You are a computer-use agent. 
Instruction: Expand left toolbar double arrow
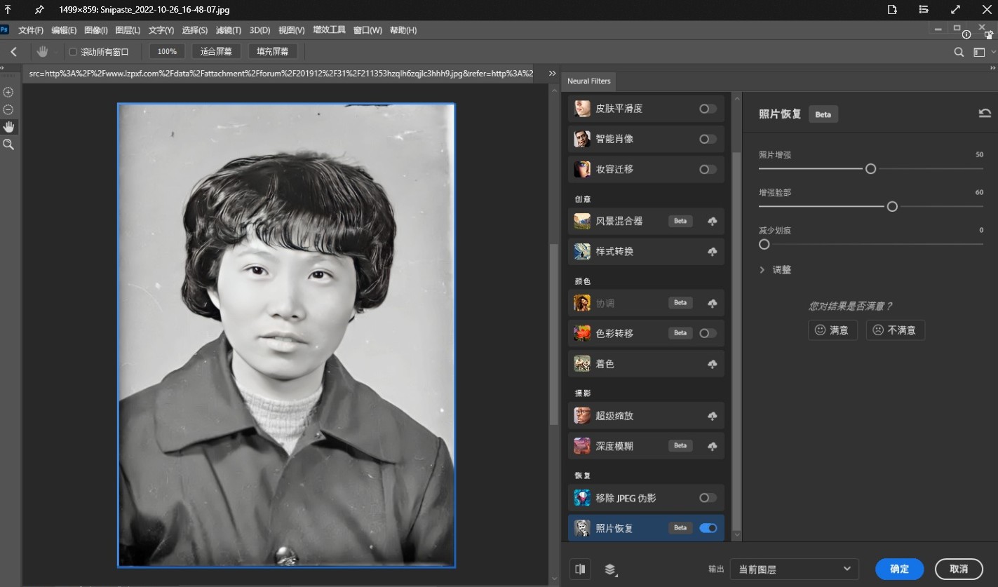(3, 68)
